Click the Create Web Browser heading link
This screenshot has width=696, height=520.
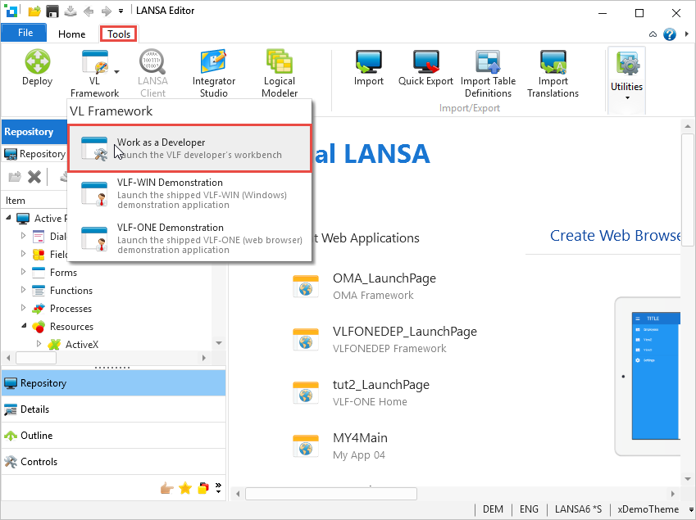615,235
